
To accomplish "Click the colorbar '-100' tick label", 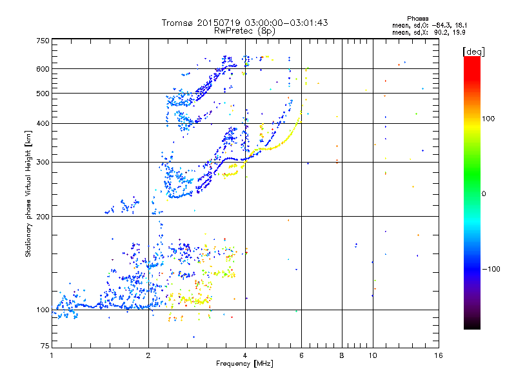I will pyautogui.click(x=491, y=269).
